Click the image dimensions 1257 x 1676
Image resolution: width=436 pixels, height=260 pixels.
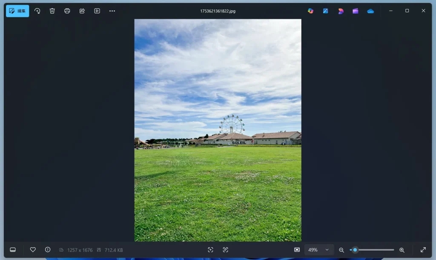[80, 250]
